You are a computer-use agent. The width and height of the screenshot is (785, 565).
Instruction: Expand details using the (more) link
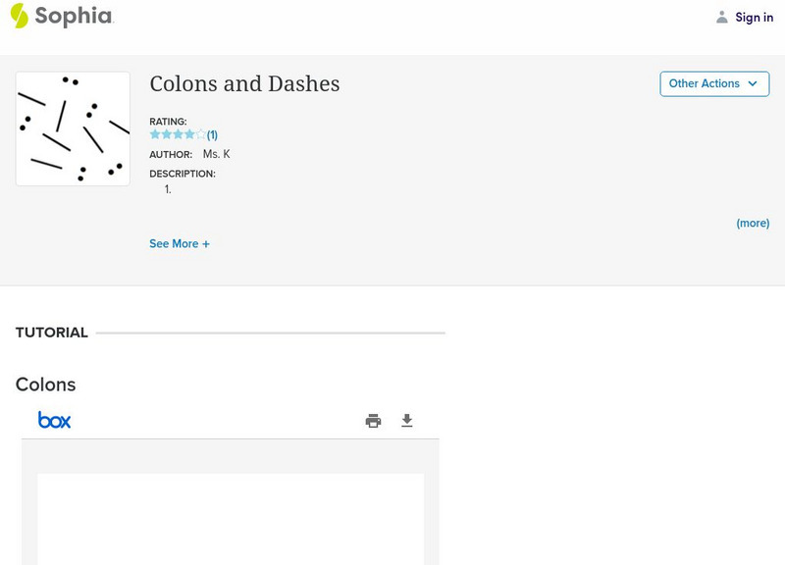point(753,223)
